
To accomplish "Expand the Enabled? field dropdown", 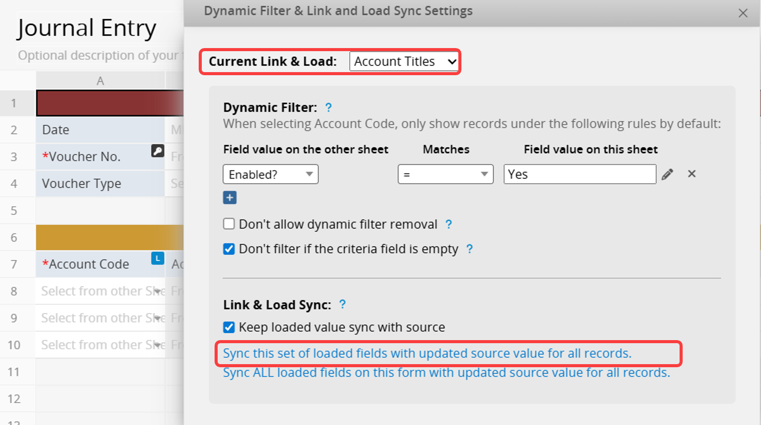I will pos(270,174).
